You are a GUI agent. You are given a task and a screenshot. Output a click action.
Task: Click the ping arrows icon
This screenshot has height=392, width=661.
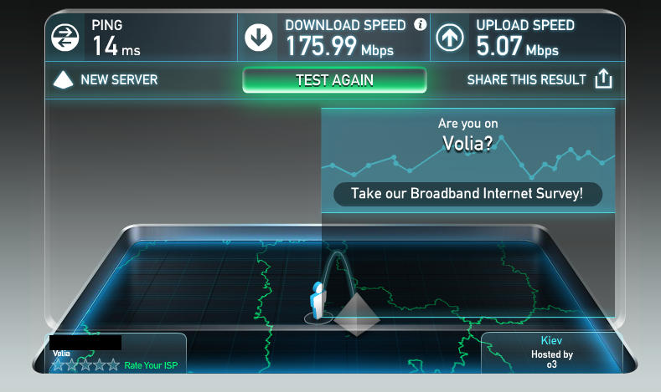[x=65, y=38]
